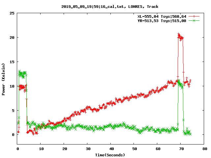Viewport: 211px width, 158px height.
Task: Click legend entry "YR-513.53 Tsys:515.00"
Action: coord(162,21)
